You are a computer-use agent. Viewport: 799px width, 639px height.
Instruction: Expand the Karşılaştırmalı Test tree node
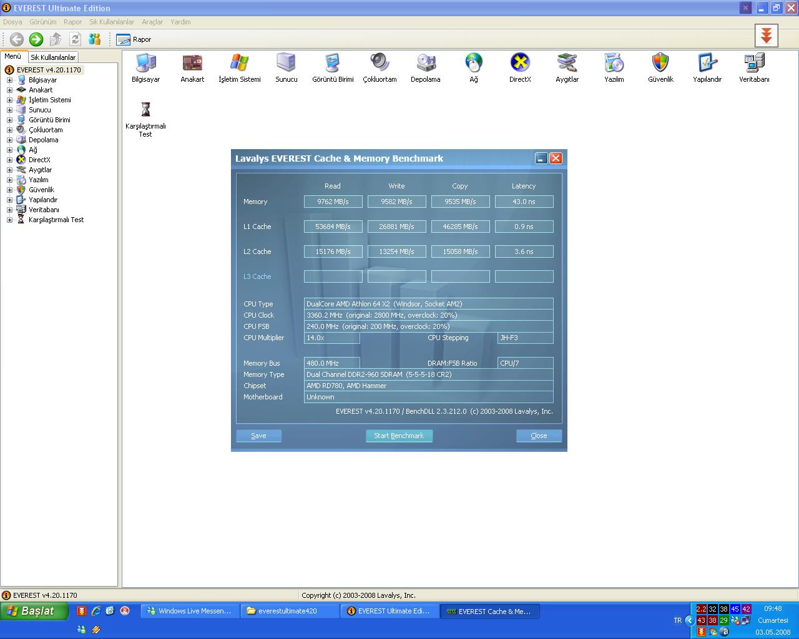pos(9,220)
